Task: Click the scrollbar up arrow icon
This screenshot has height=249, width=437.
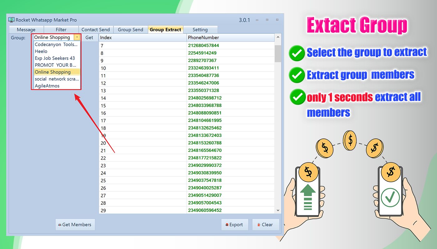Action: tap(278, 37)
